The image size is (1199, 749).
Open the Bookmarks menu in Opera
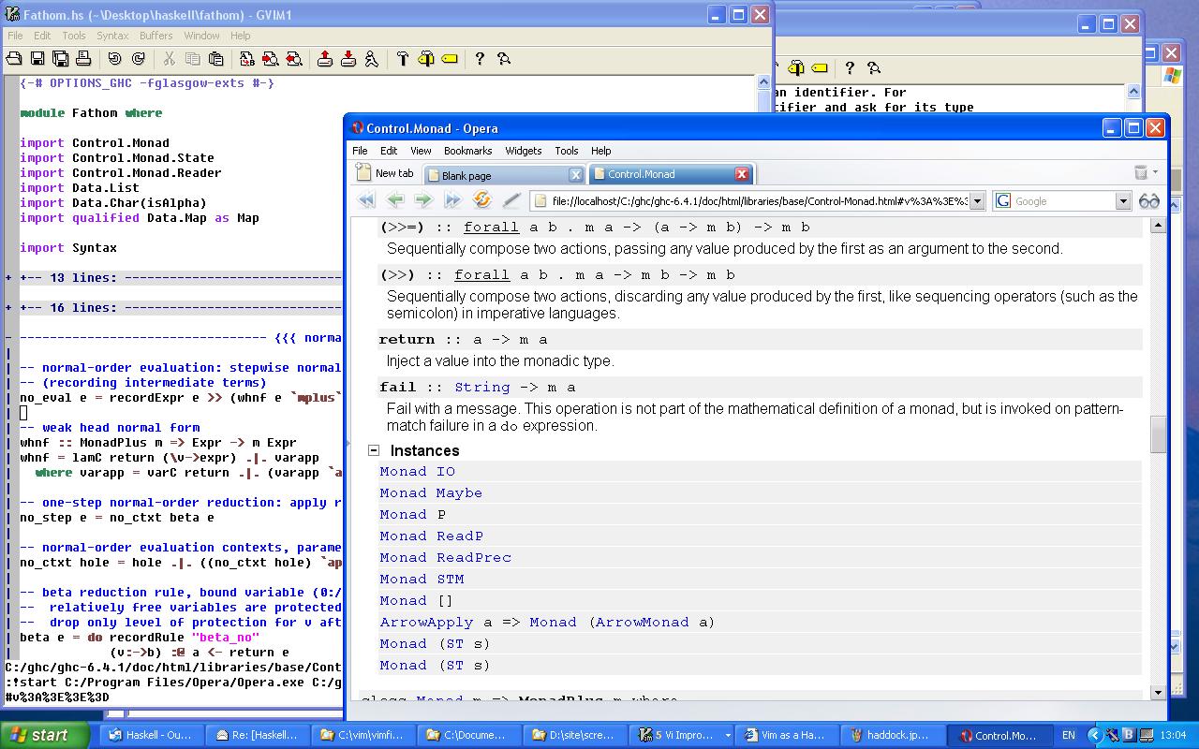(467, 151)
